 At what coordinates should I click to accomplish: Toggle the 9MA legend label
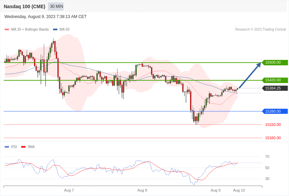point(31,147)
